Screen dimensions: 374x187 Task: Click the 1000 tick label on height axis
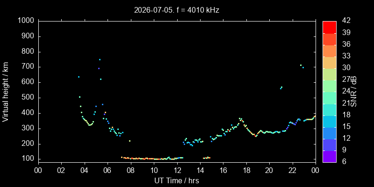coord(27,21)
